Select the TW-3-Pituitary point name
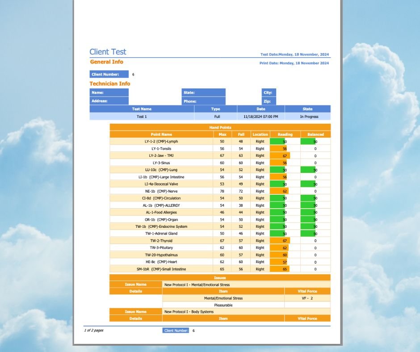Screen dimensions: 420x352 coord(161,247)
